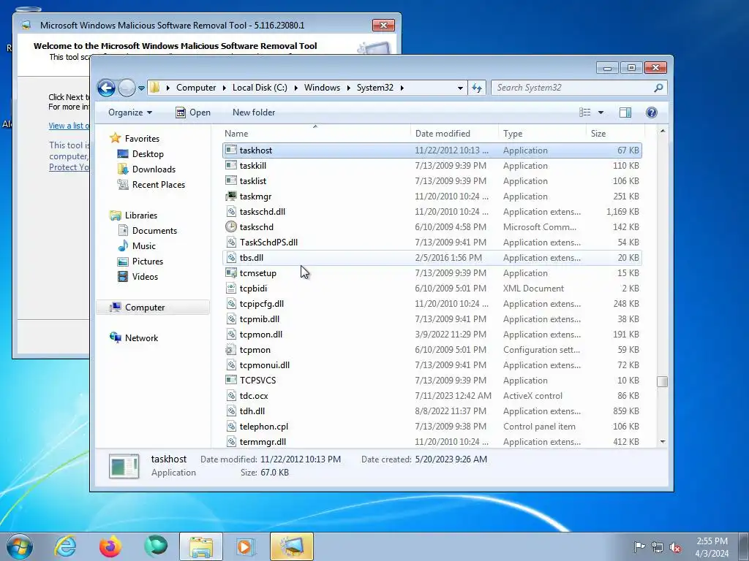This screenshot has height=561, width=749.
Task: Select the taskkill file
Action: pyautogui.click(x=432, y=166)
